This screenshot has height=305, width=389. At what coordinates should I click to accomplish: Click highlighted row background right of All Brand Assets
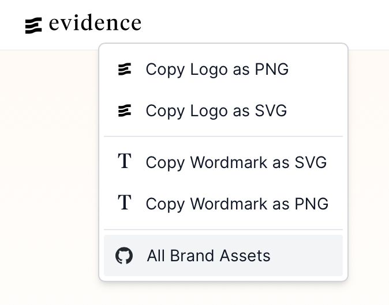pyautogui.click(x=306, y=256)
